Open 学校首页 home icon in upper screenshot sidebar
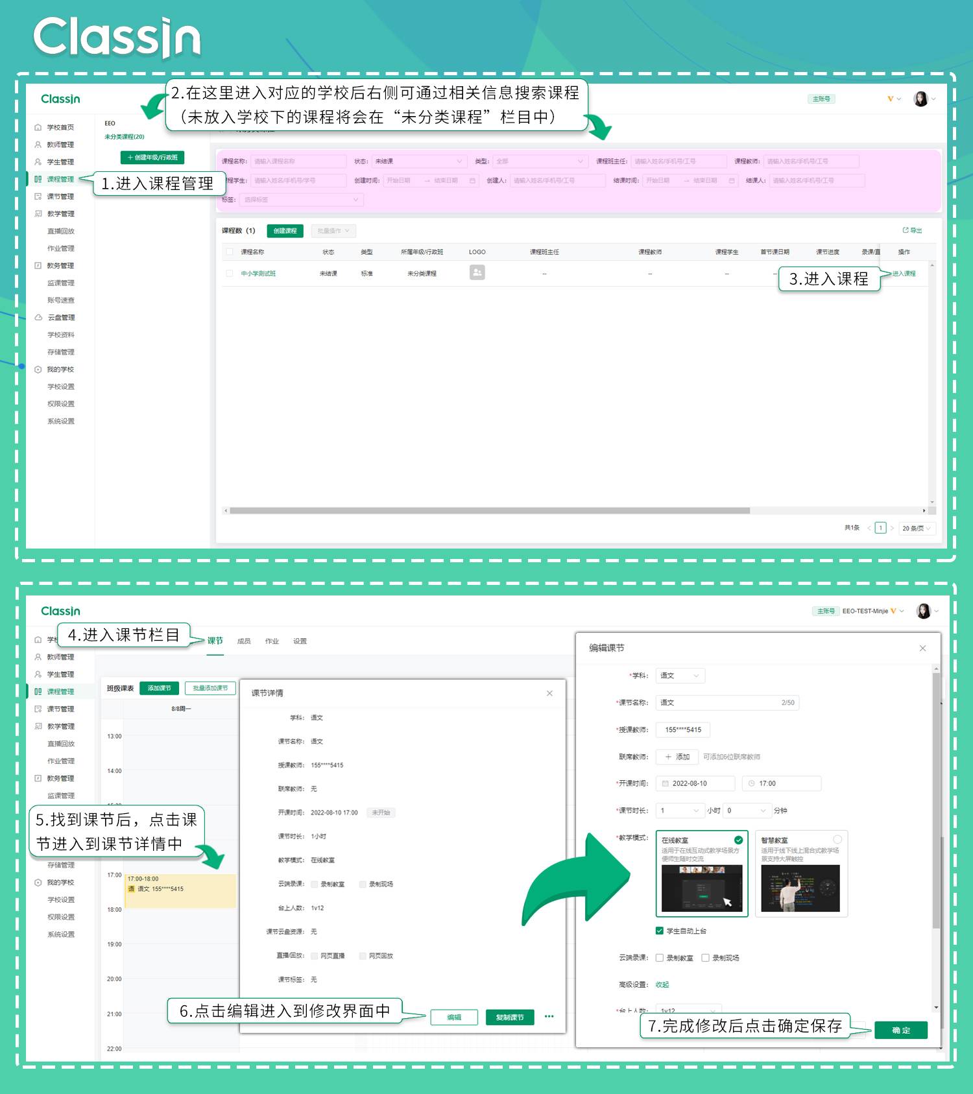This screenshot has width=973, height=1094. [x=38, y=128]
